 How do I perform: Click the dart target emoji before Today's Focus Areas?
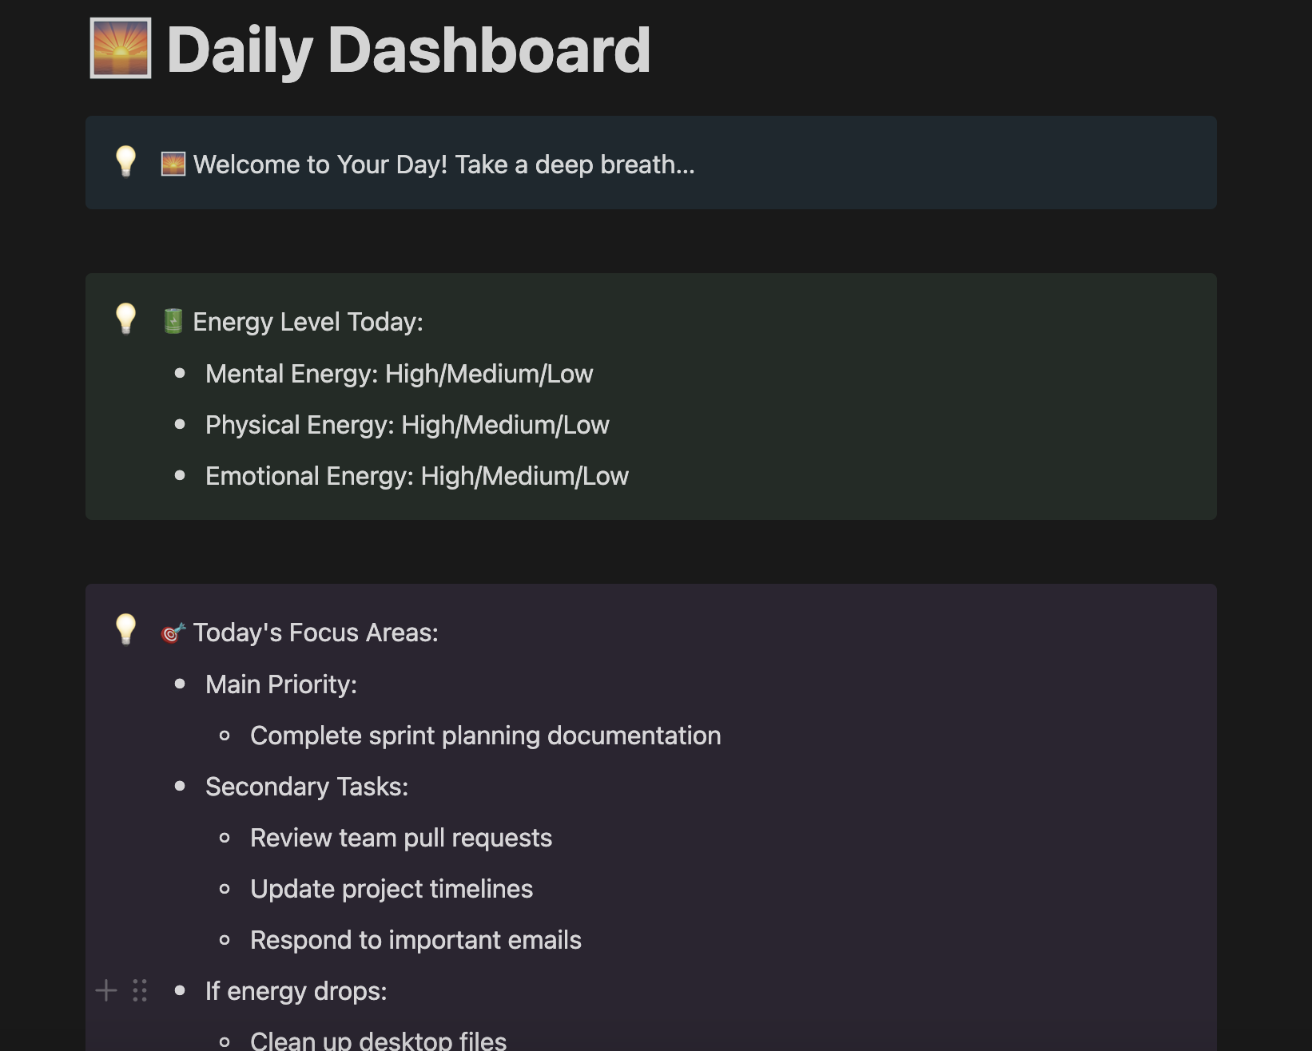point(173,633)
